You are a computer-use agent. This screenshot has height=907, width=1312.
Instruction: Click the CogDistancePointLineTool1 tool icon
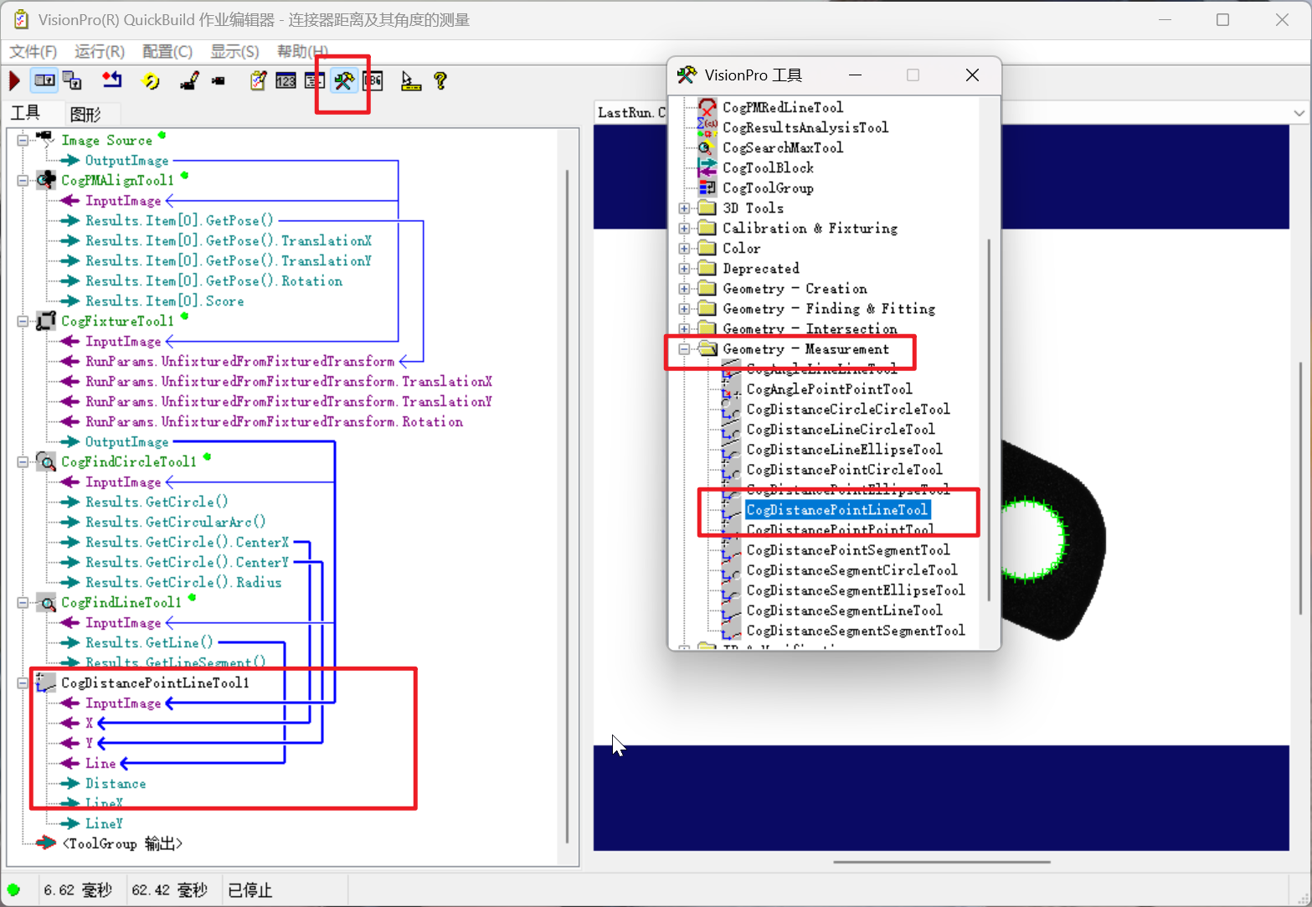coord(46,683)
